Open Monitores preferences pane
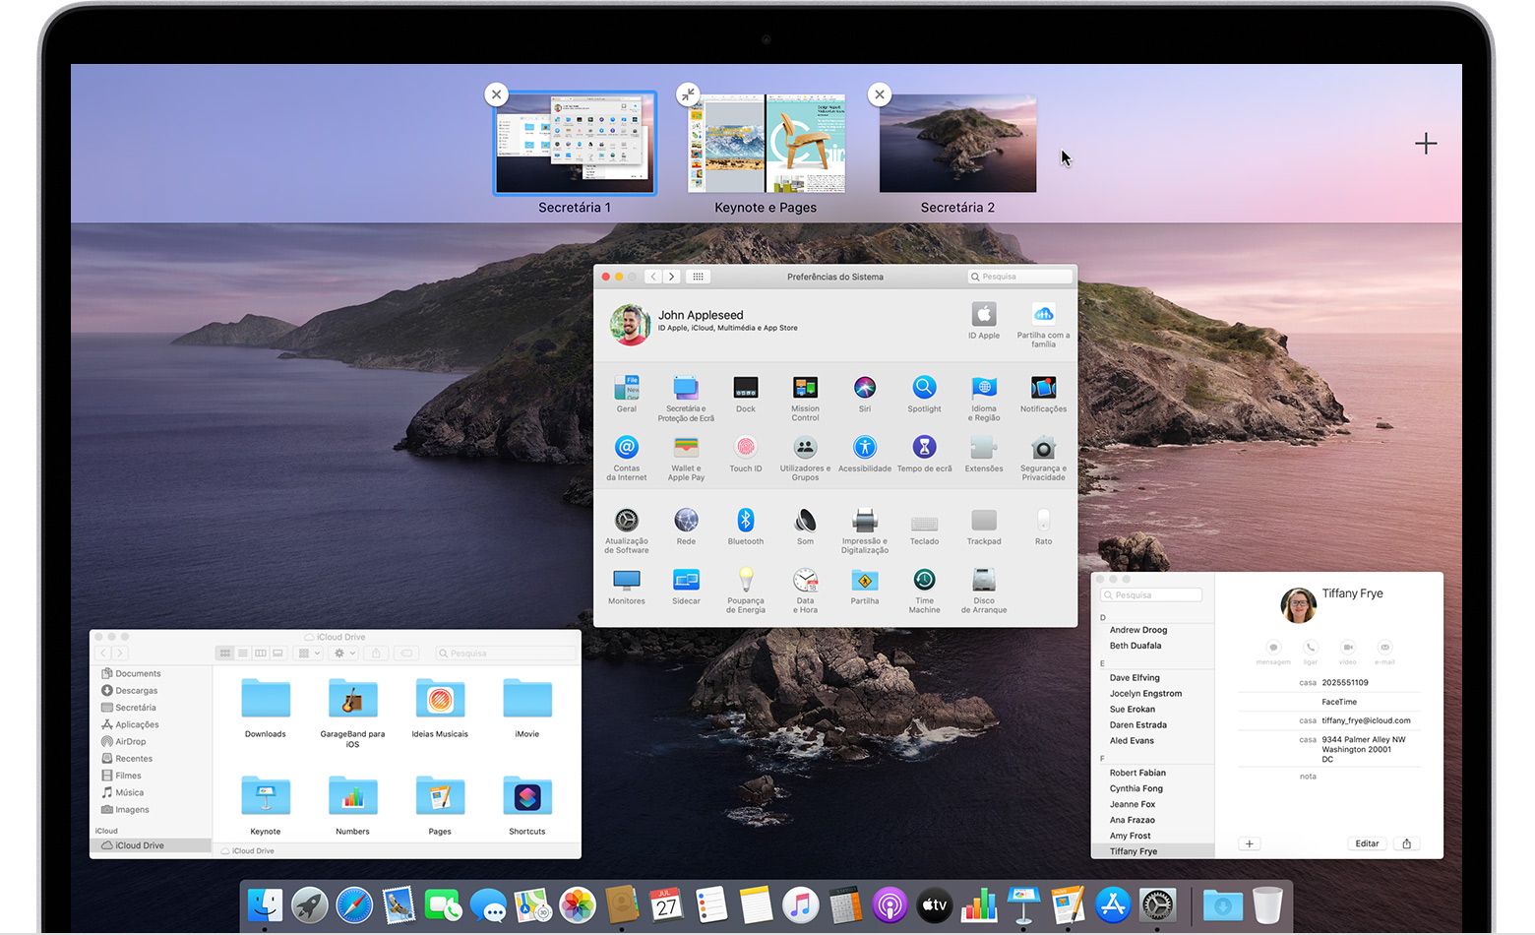The image size is (1535, 935). pyautogui.click(x=626, y=586)
